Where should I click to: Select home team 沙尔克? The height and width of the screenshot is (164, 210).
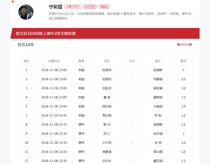tap(107, 143)
